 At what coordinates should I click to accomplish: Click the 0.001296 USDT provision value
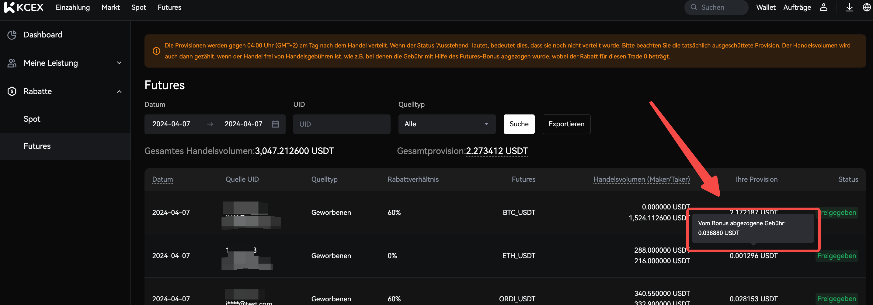(x=753, y=256)
